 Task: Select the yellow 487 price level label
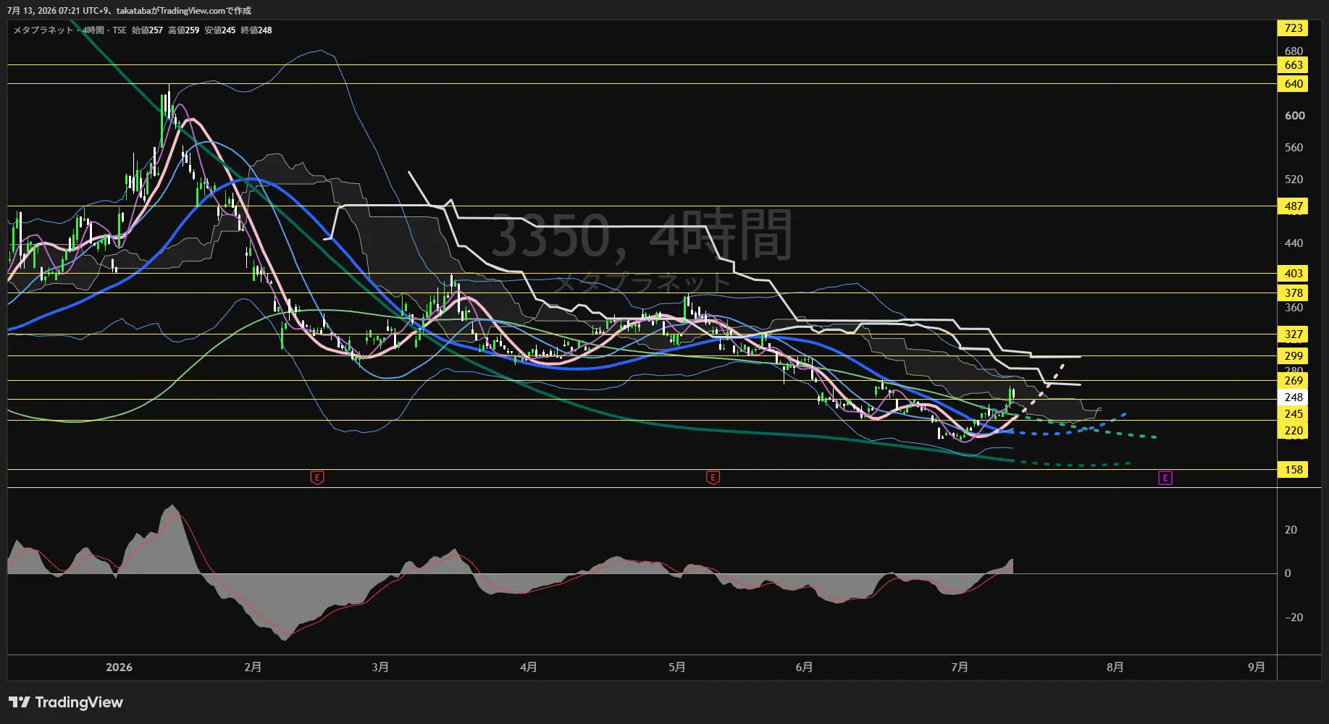[x=1294, y=206]
